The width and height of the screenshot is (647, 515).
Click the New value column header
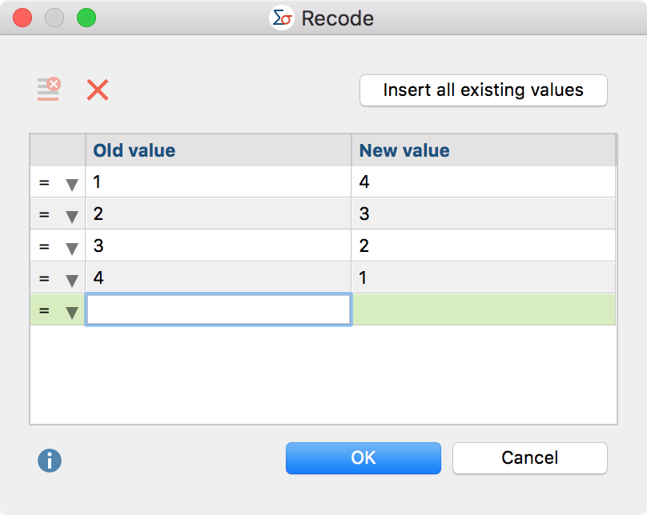click(x=483, y=150)
